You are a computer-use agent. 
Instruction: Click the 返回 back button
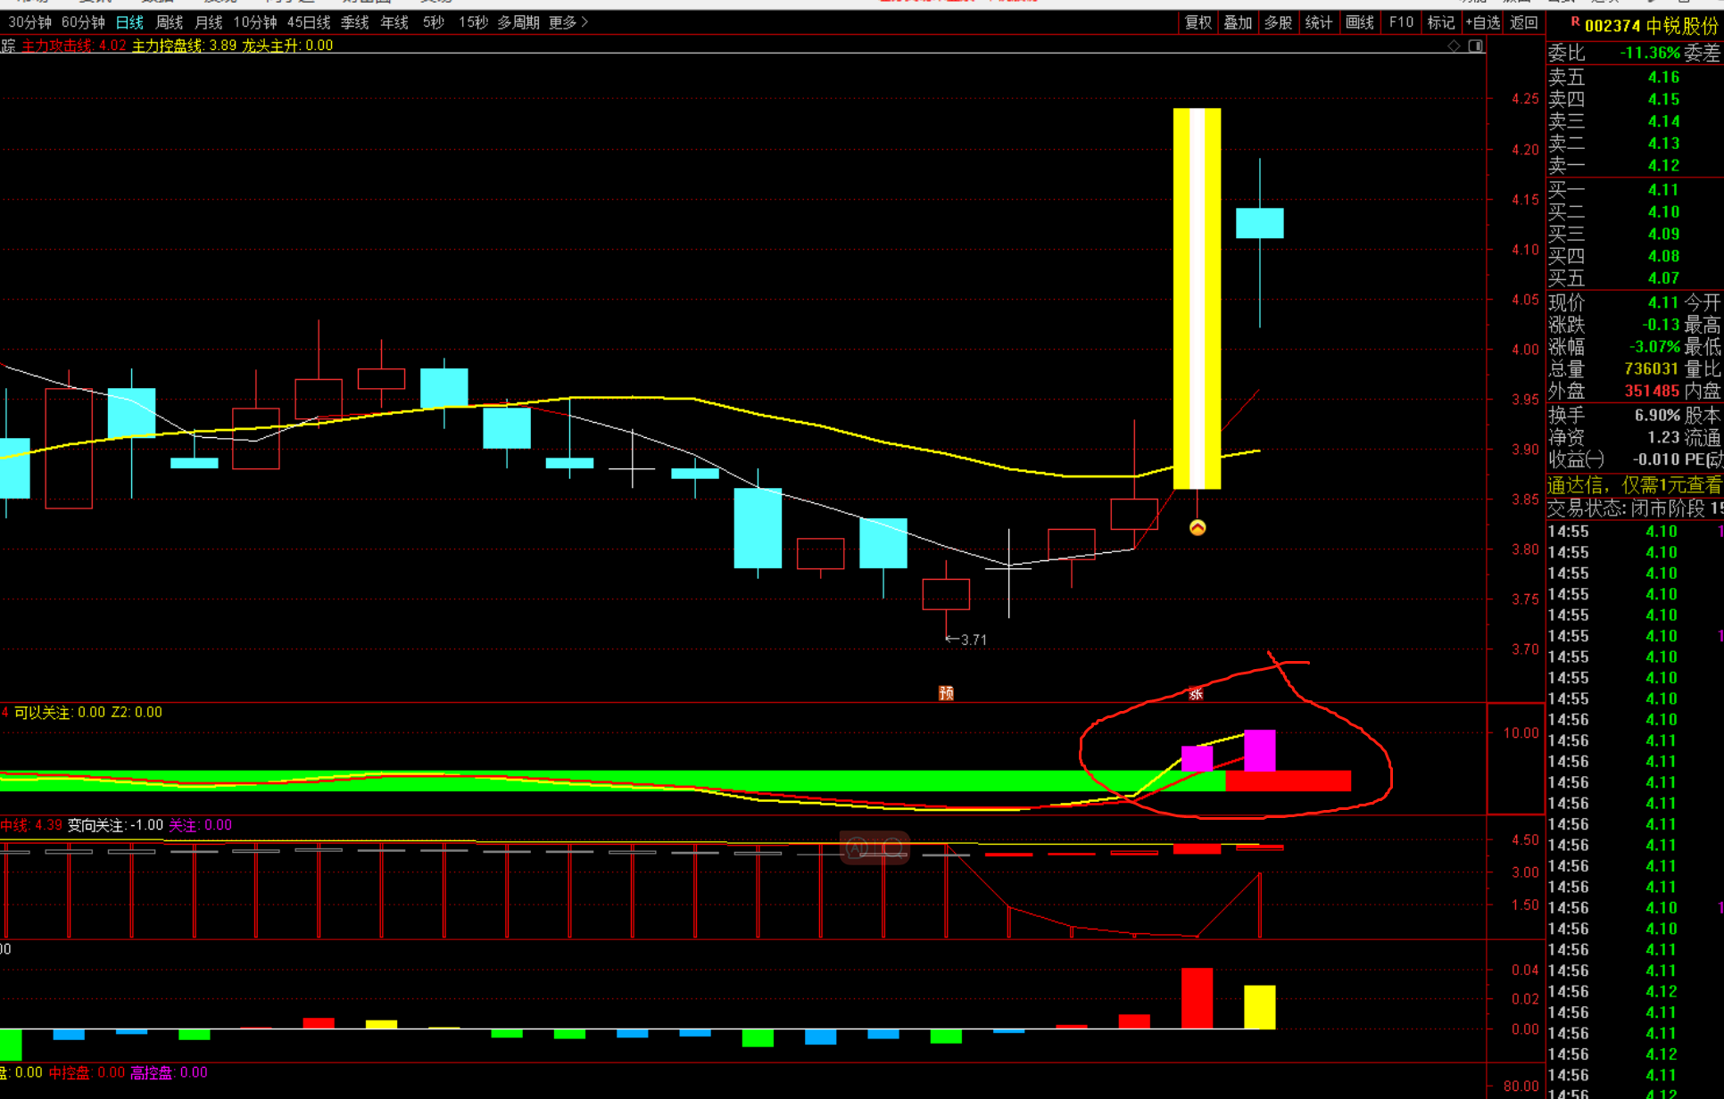pos(1523,22)
